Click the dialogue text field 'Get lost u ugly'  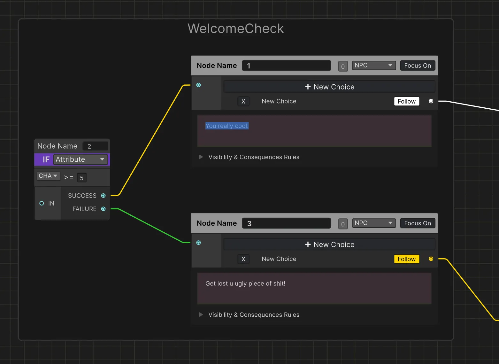click(x=314, y=288)
